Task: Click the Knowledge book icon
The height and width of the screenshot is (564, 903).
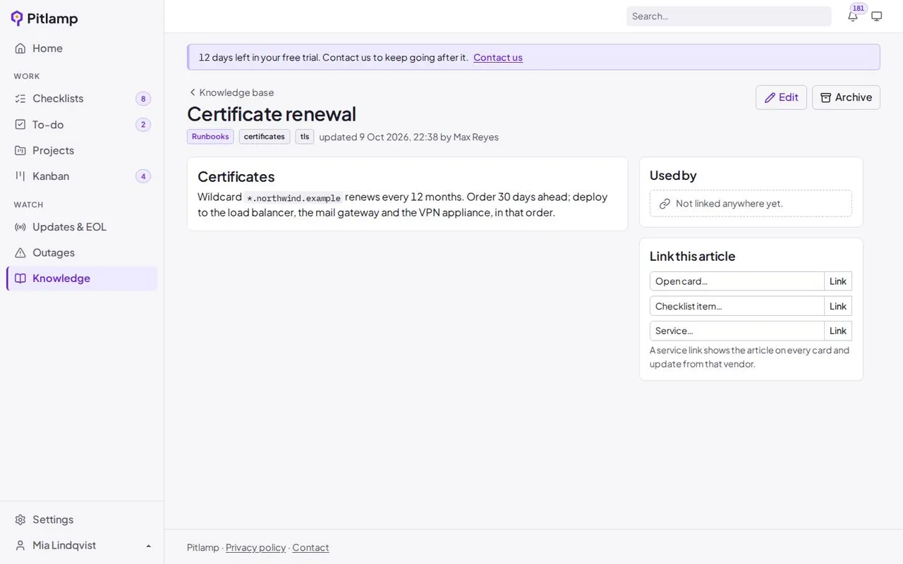Action: click(20, 278)
